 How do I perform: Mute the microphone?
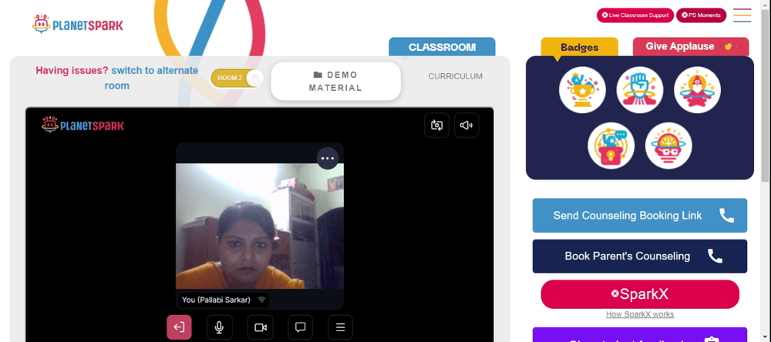pyautogui.click(x=220, y=327)
